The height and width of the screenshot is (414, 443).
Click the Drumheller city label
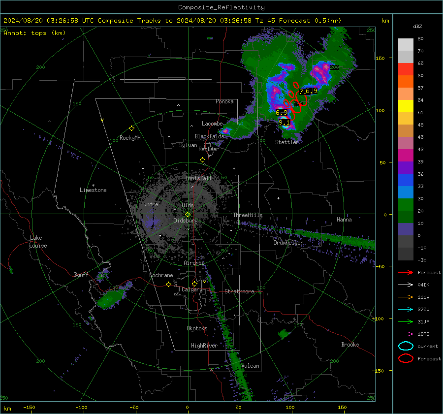[288, 243]
